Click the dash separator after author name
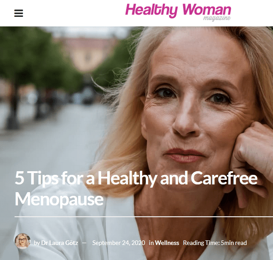 (84, 243)
